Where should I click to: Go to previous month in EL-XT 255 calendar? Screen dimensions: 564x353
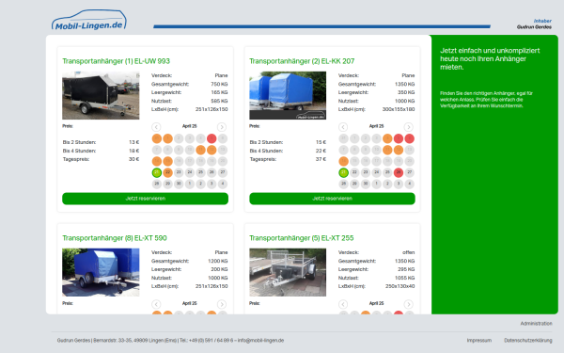pos(343,304)
